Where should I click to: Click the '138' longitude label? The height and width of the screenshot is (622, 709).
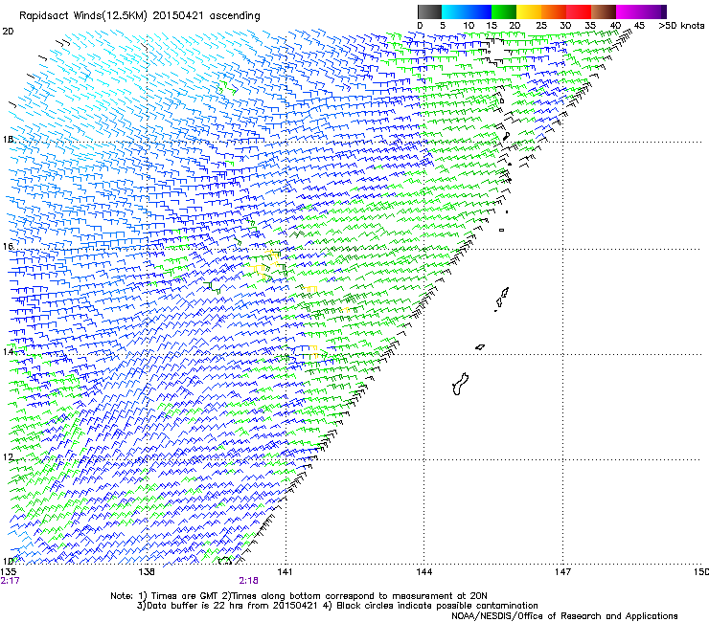[x=147, y=572]
